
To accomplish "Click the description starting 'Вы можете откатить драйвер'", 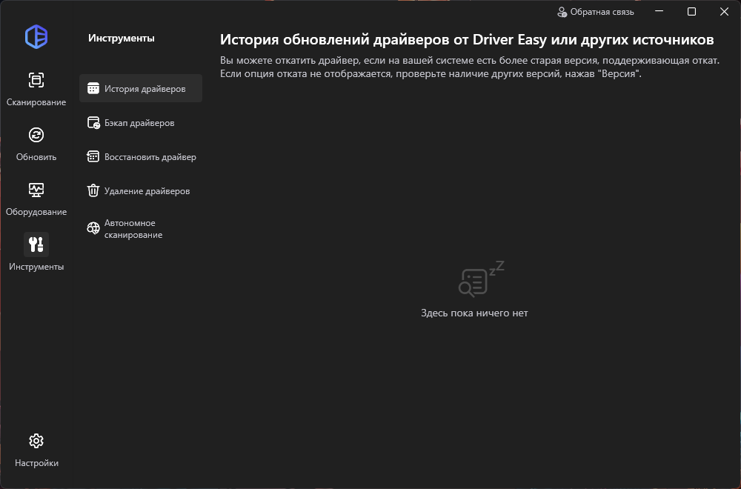I will point(470,67).
